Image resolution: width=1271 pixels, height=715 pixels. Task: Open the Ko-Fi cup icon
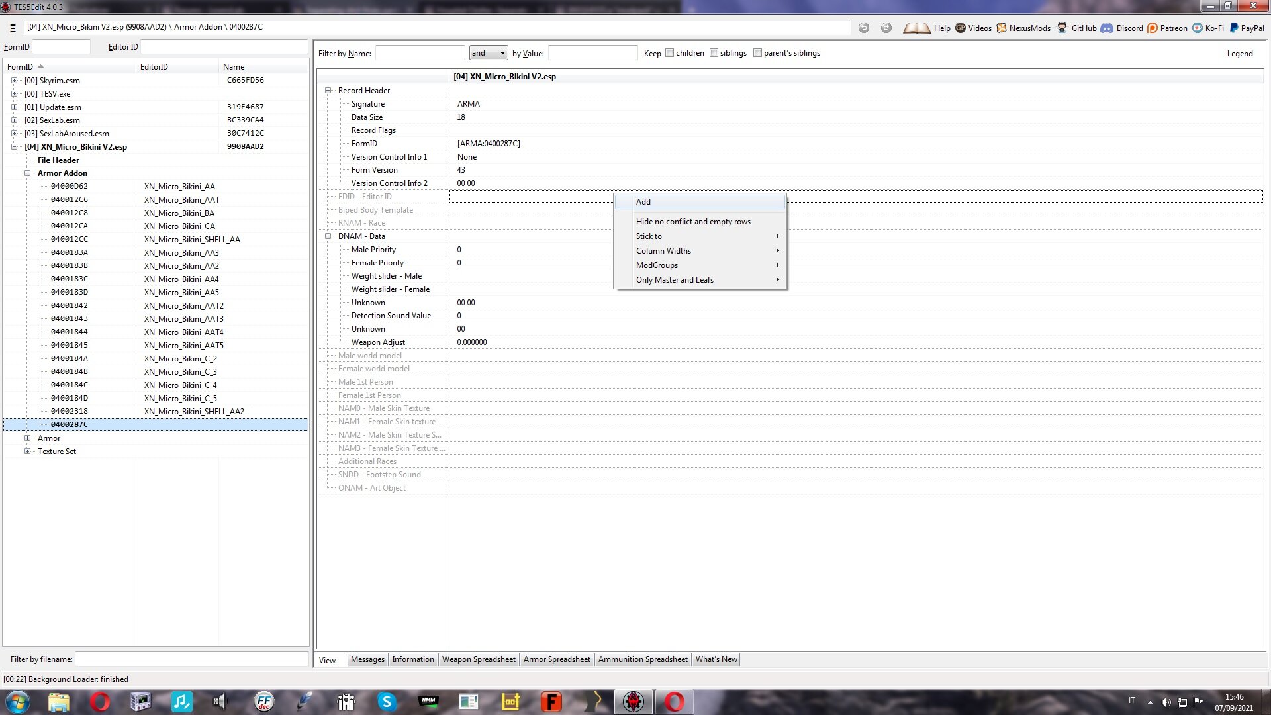click(x=1198, y=28)
